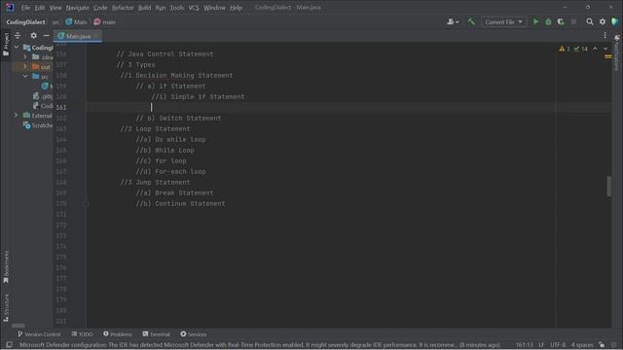Open the user account avatar menu
The width and height of the screenshot is (623, 350).
tap(452, 21)
